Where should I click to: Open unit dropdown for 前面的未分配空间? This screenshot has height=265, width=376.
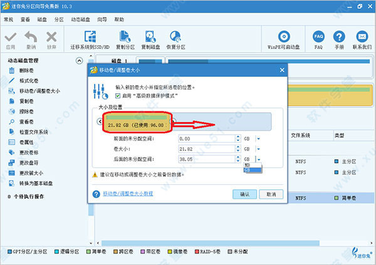click(258, 138)
